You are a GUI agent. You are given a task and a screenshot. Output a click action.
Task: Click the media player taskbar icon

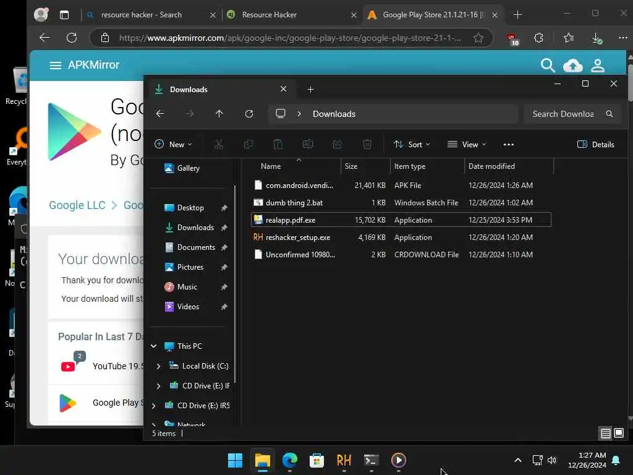(x=399, y=460)
